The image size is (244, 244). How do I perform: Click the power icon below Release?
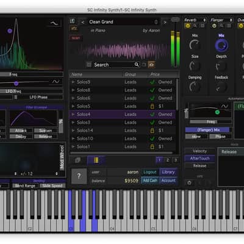point(189,182)
